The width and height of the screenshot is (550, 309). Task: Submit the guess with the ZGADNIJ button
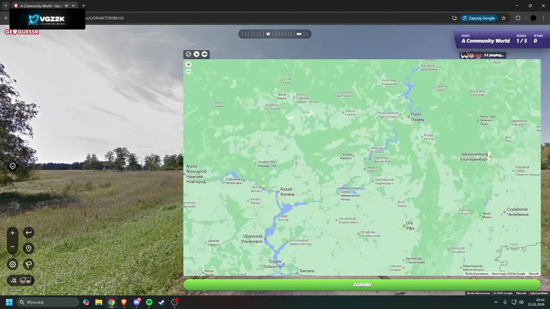point(362,285)
